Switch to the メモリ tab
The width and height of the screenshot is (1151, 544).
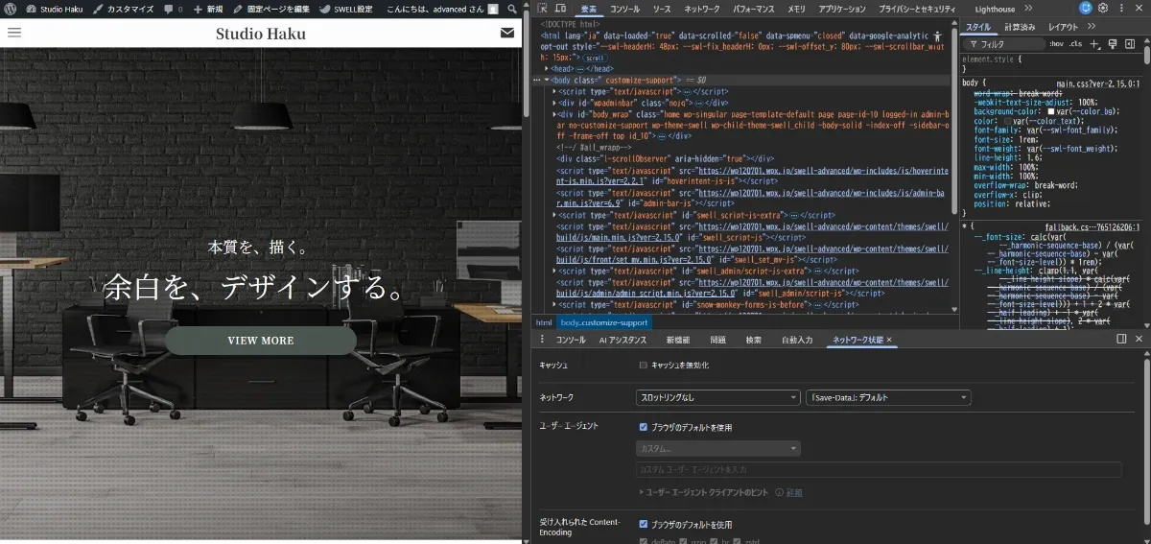(796, 9)
